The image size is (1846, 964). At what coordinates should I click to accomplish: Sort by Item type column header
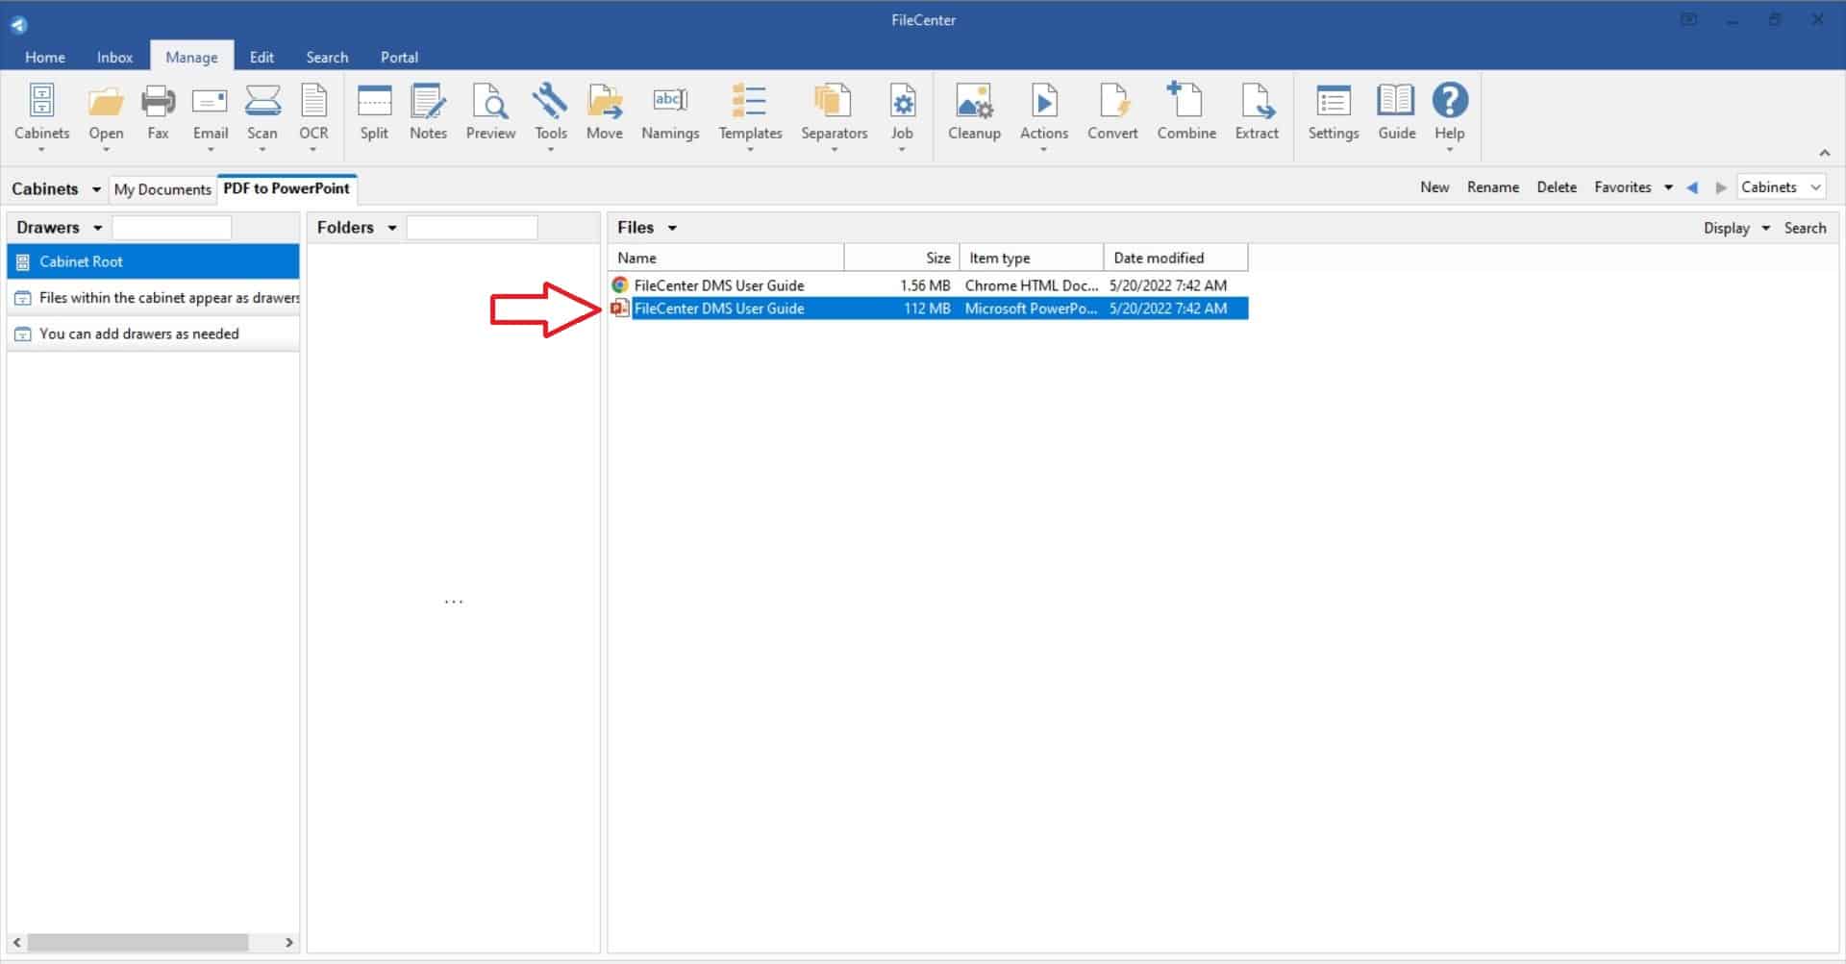[x=1032, y=258]
